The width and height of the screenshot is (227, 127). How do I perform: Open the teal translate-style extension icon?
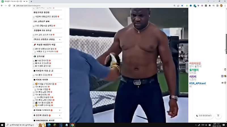195,6
